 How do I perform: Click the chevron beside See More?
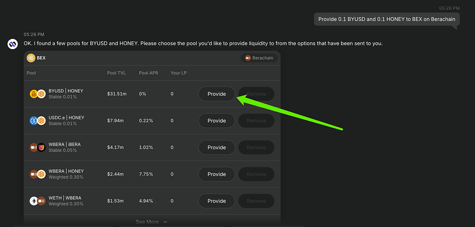click(165, 222)
